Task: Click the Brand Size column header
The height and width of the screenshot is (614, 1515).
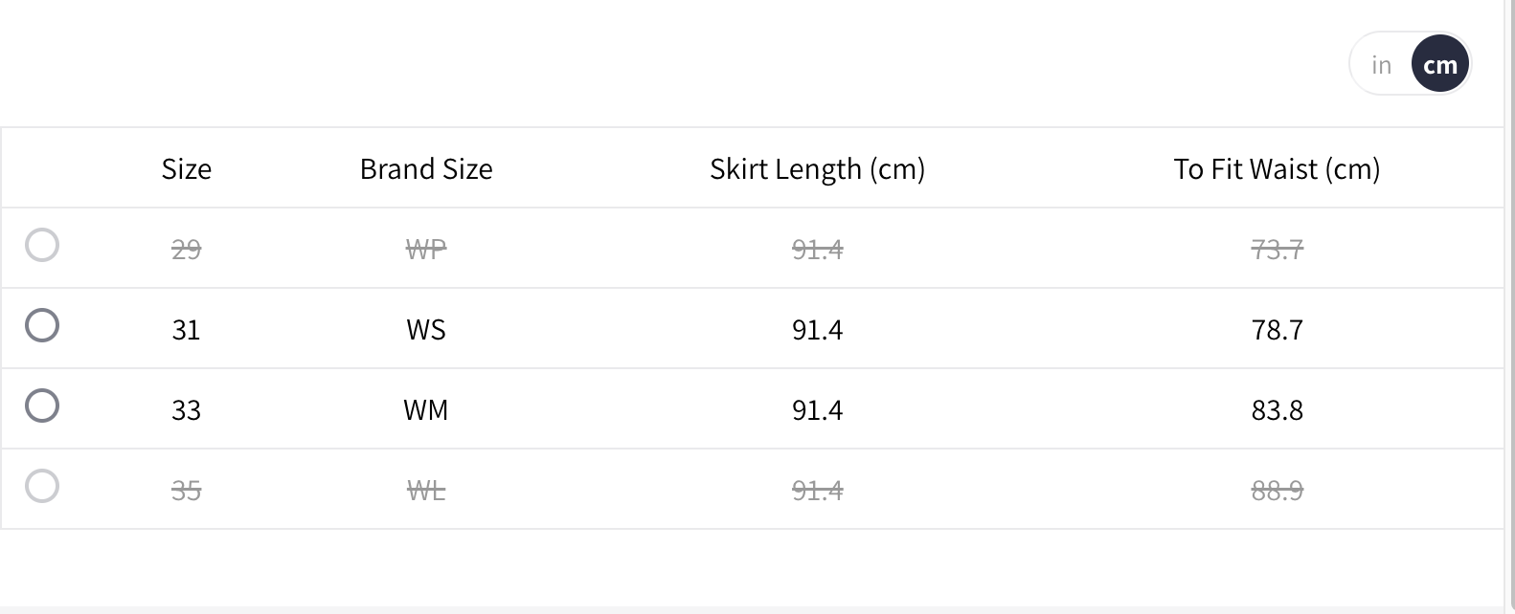Action: pyautogui.click(x=426, y=169)
